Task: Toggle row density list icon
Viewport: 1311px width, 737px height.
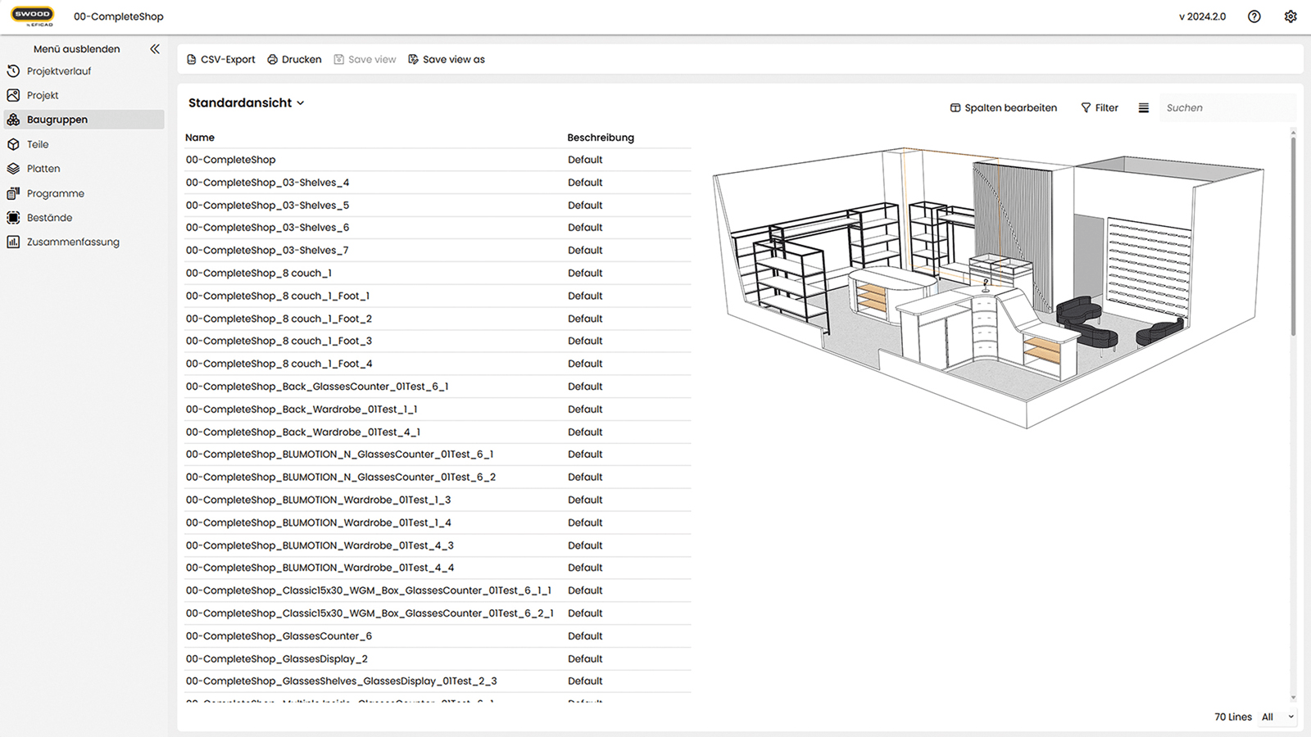Action: [x=1143, y=108]
